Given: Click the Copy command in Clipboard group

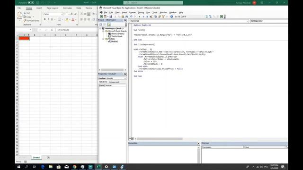Looking at the screenshot, I should click(x=27, y=17).
